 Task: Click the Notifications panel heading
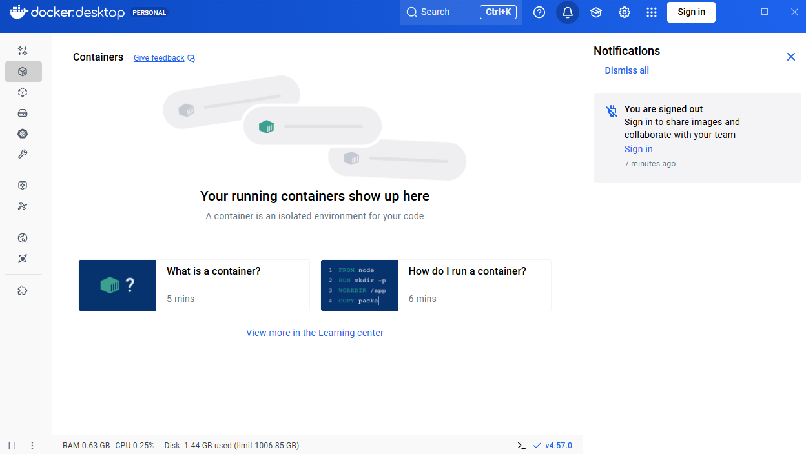tap(626, 51)
